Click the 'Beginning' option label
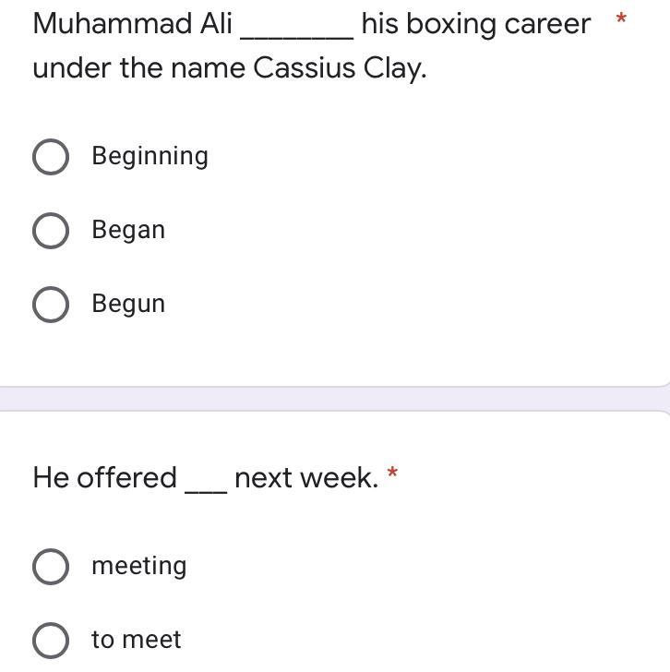This screenshot has width=670, height=672. click(150, 156)
